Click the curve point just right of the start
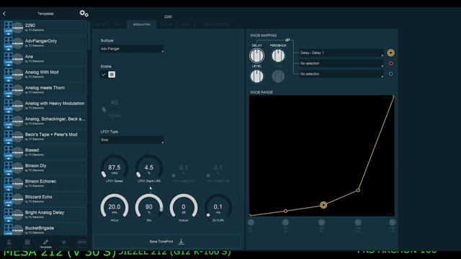 pyautogui.click(x=285, y=211)
